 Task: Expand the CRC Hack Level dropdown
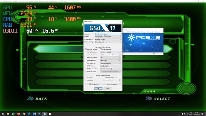click(x=110, y=63)
